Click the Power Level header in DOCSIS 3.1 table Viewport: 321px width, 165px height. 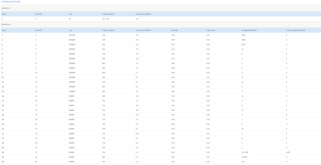(143, 14)
